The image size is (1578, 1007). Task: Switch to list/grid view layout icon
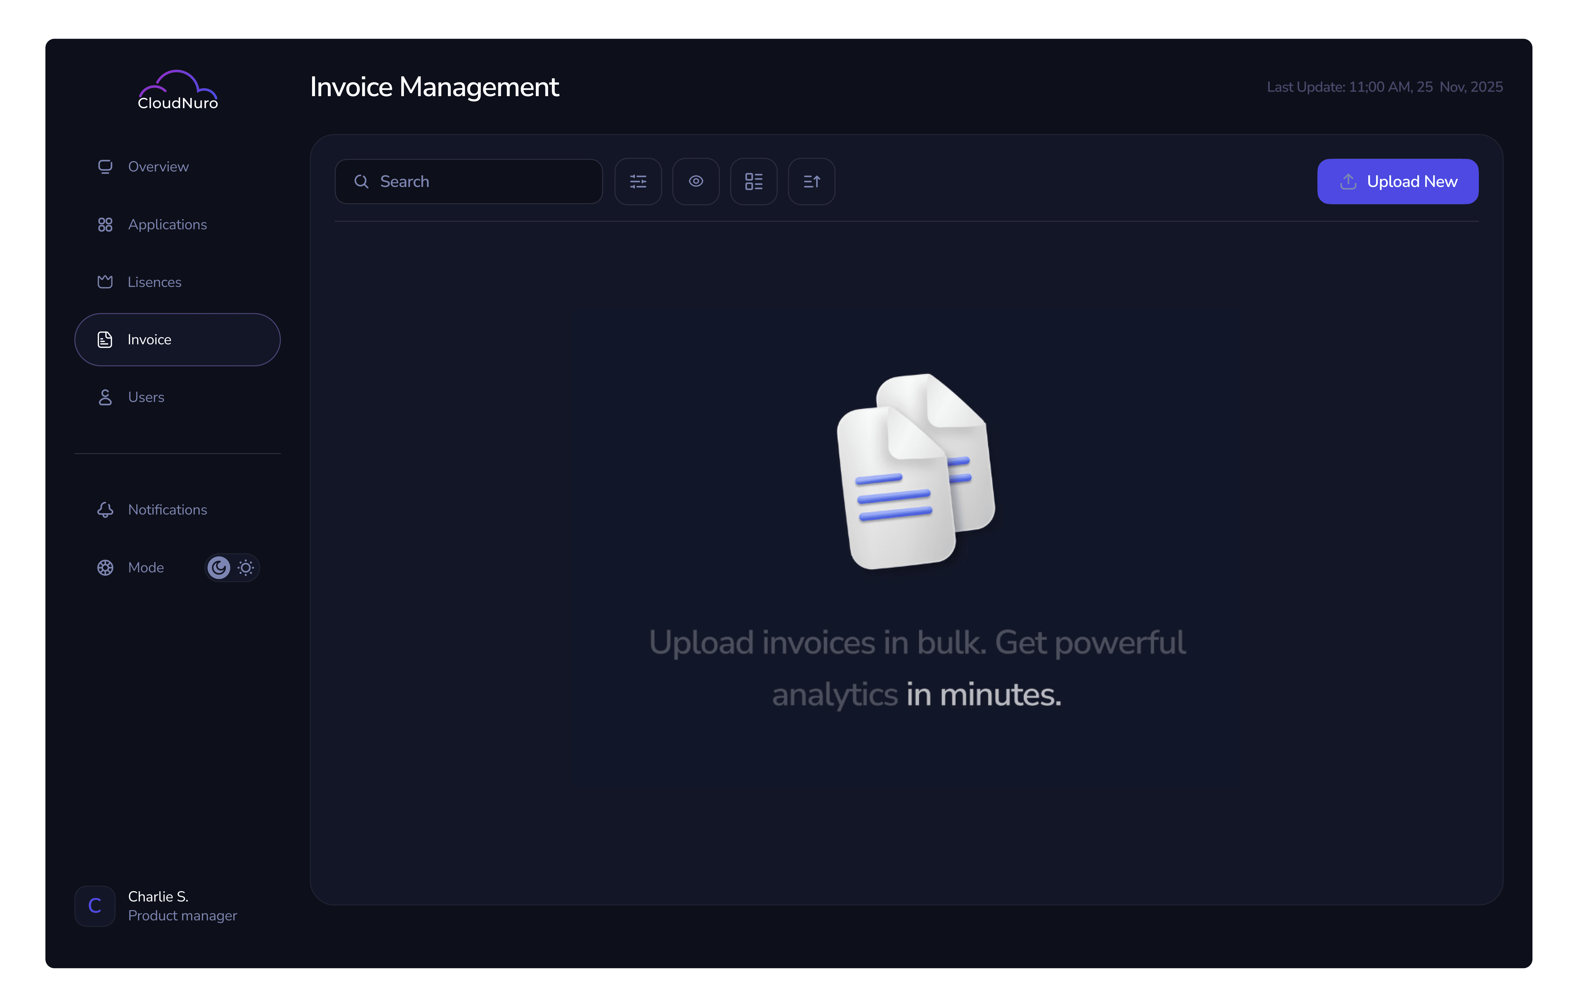(754, 181)
